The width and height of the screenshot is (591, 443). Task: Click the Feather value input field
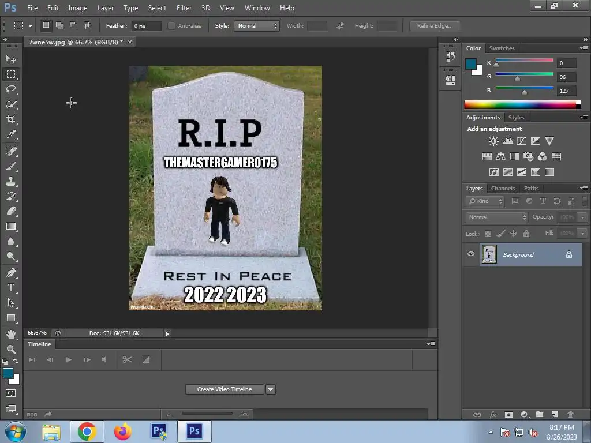(x=146, y=26)
